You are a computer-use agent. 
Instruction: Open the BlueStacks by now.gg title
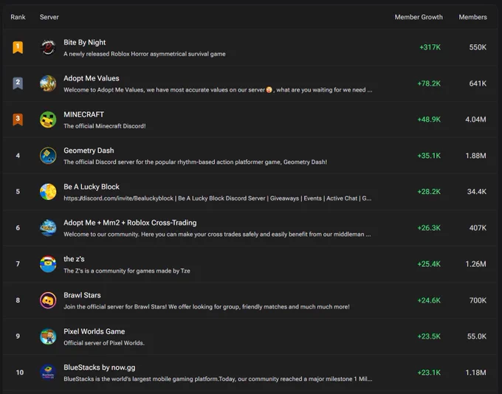click(99, 367)
